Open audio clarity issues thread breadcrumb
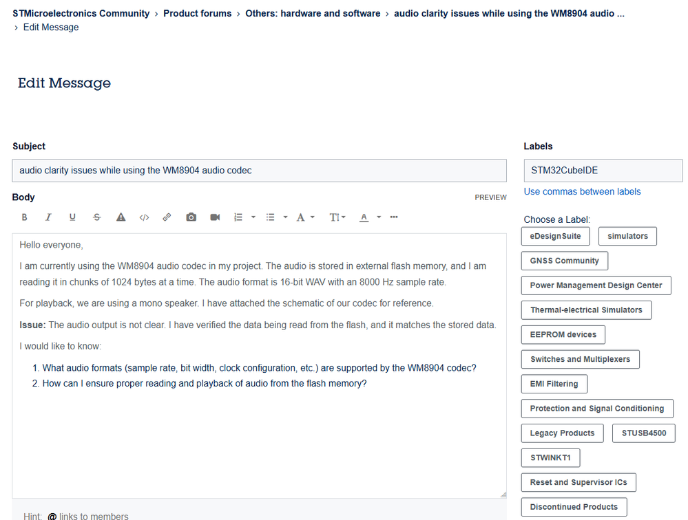 click(509, 14)
